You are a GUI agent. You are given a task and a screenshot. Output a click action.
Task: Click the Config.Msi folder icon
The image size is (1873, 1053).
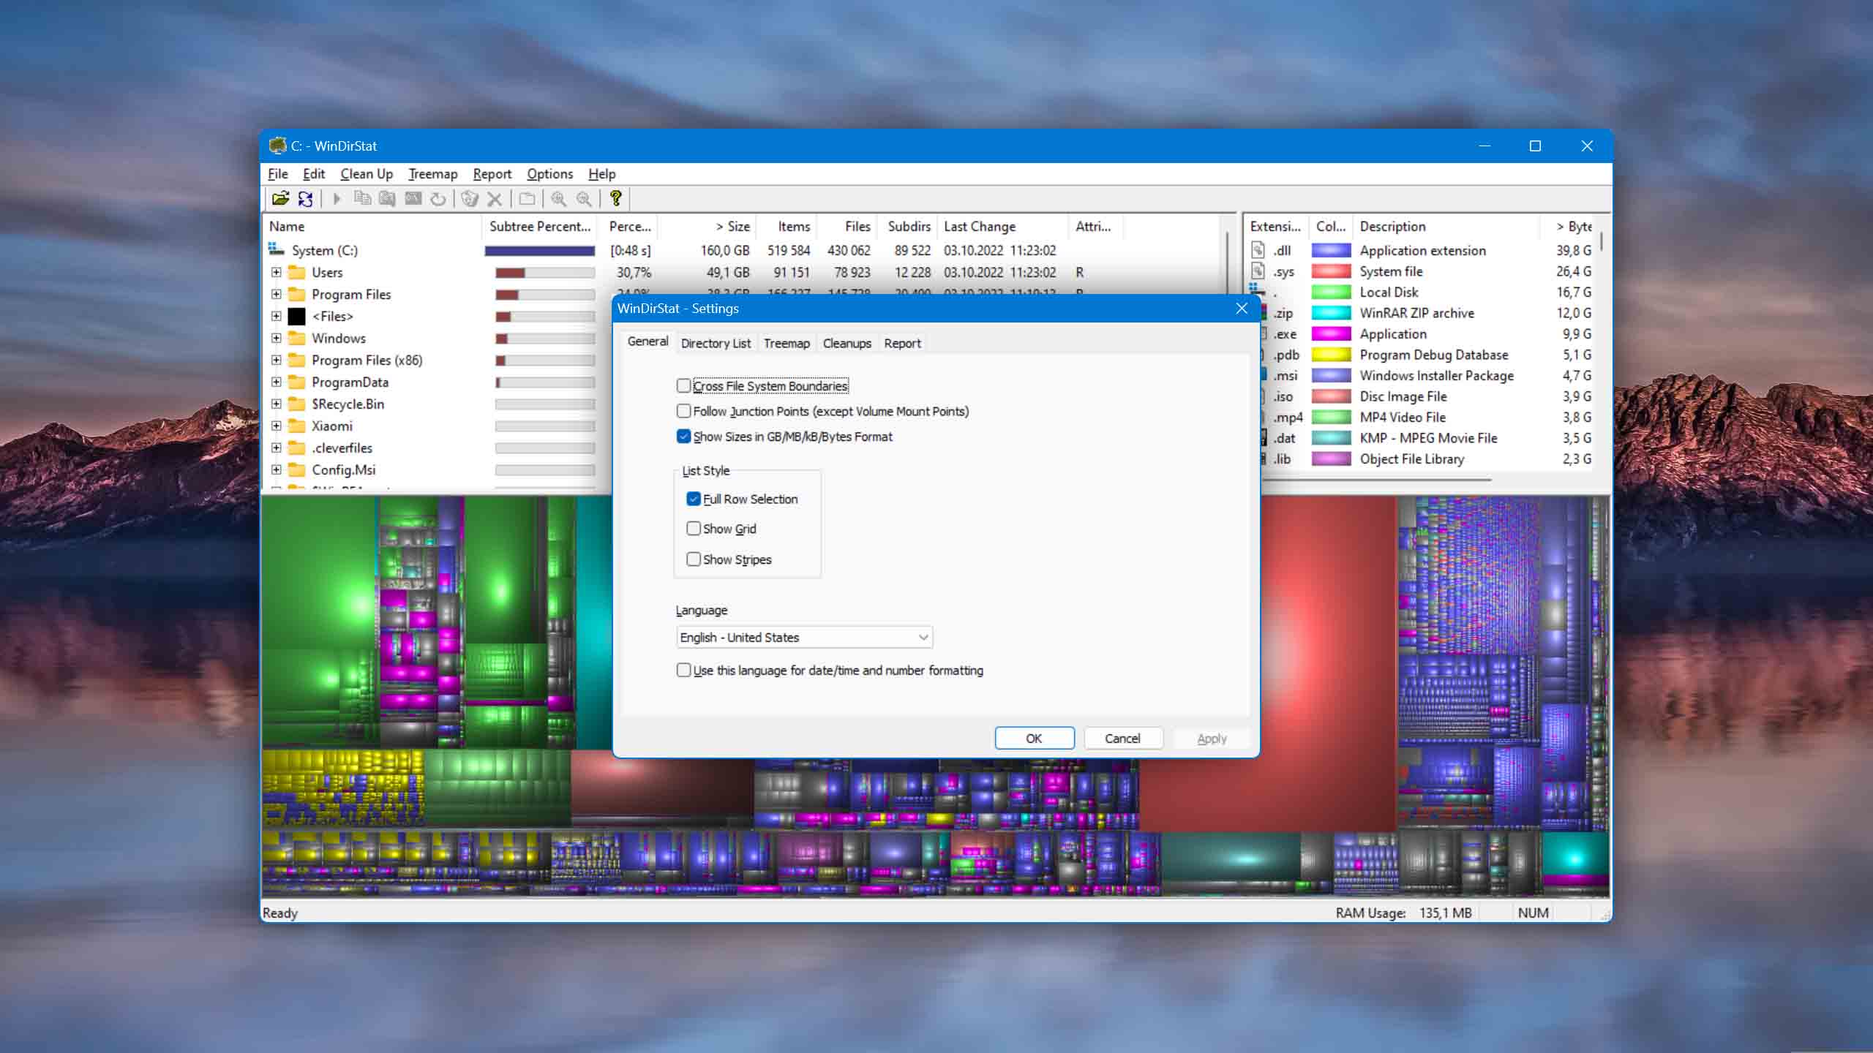(x=296, y=469)
